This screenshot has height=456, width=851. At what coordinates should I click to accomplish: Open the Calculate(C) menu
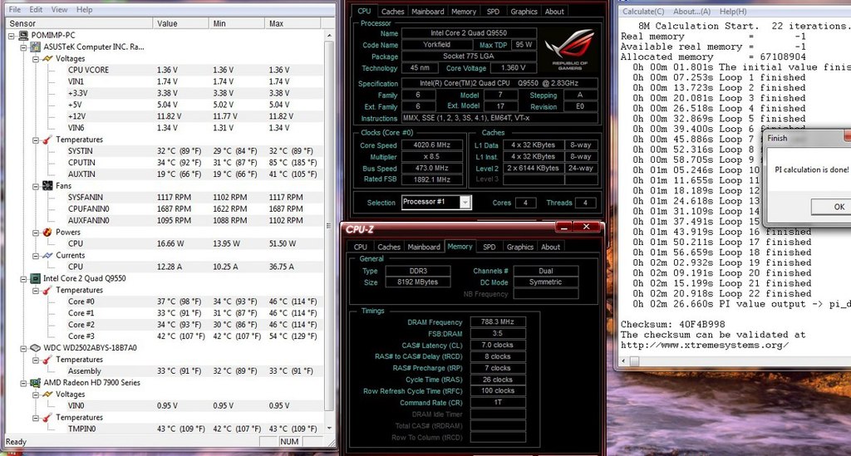(x=644, y=12)
